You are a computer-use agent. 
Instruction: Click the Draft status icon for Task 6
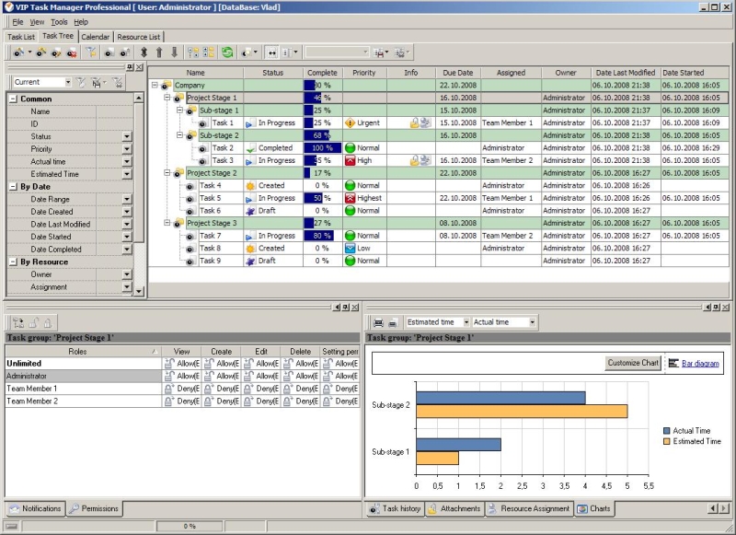pyautogui.click(x=250, y=211)
